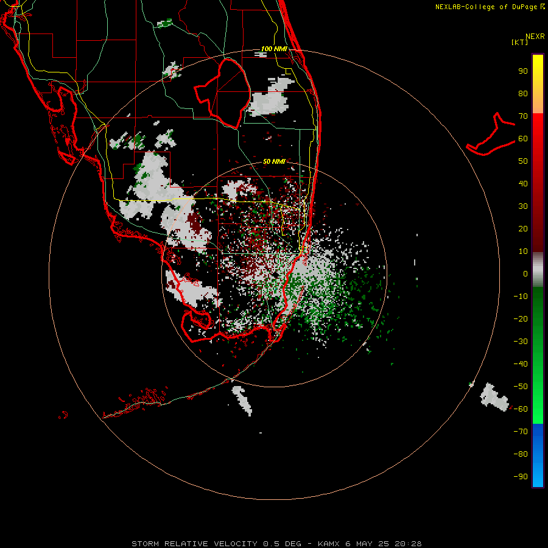Image resolution: width=548 pixels, height=548 pixels.
Task: Click the 90 value on velocity scale
Action: pyautogui.click(x=523, y=71)
